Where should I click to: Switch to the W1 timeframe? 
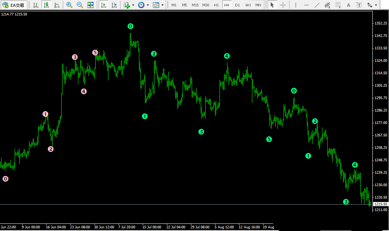pyautogui.click(x=248, y=5)
